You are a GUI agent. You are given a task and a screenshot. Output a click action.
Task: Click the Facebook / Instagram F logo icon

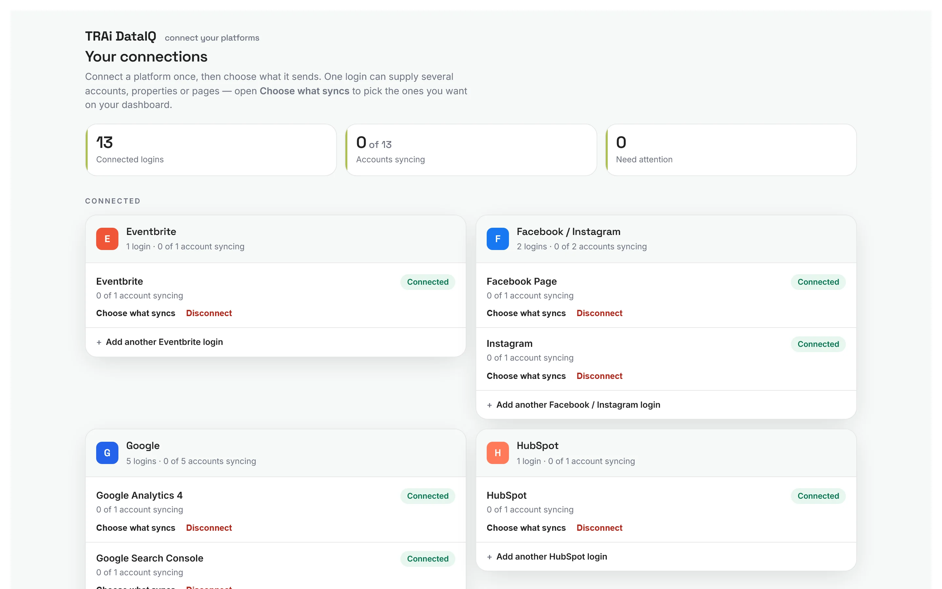pos(497,239)
